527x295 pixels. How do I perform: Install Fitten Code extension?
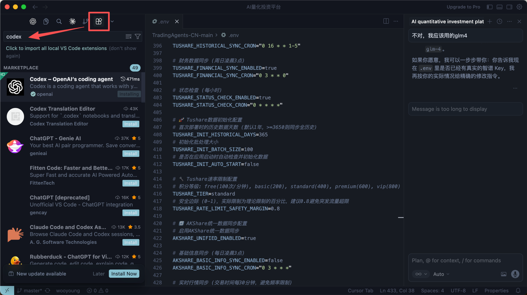point(131,183)
